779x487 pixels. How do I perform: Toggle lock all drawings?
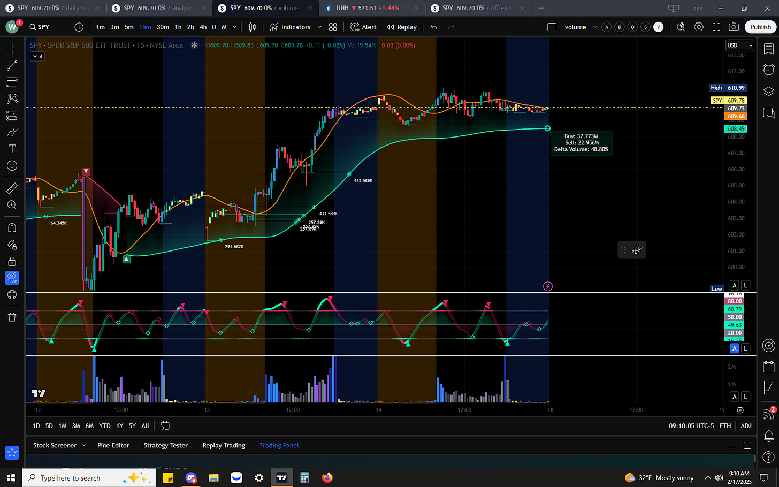point(12,261)
